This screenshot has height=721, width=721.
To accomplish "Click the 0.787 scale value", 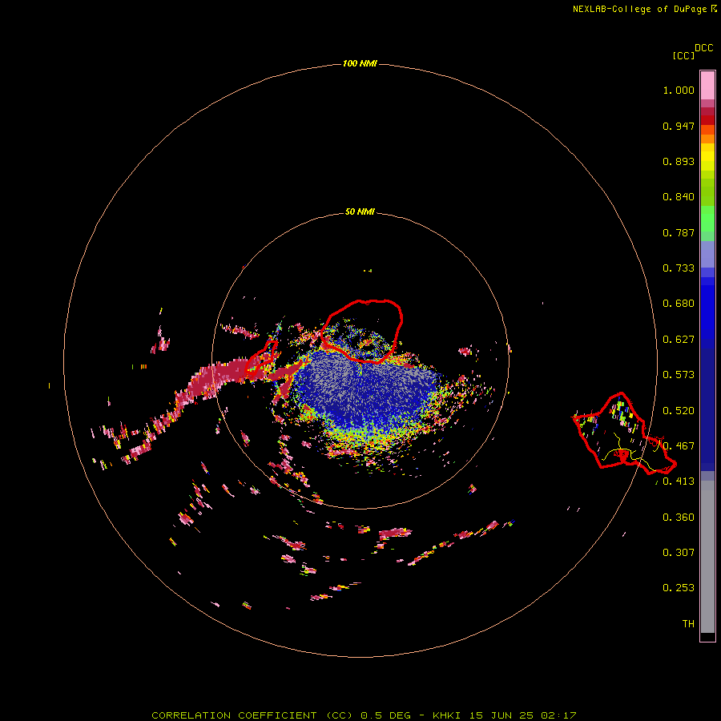I will (x=679, y=232).
